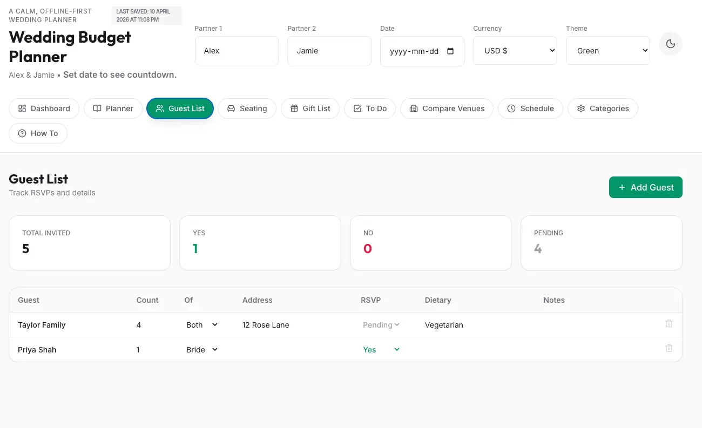The height and width of the screenshot is (428, 702).
Task: Click the Partner 1 name field
Action: pos(237,51)
